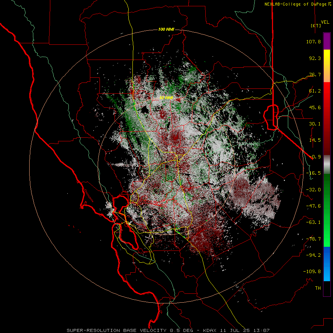Click the 50 NMI range ring label
The width and height of the screenshot is (333, 333).
tap(166, 98)
